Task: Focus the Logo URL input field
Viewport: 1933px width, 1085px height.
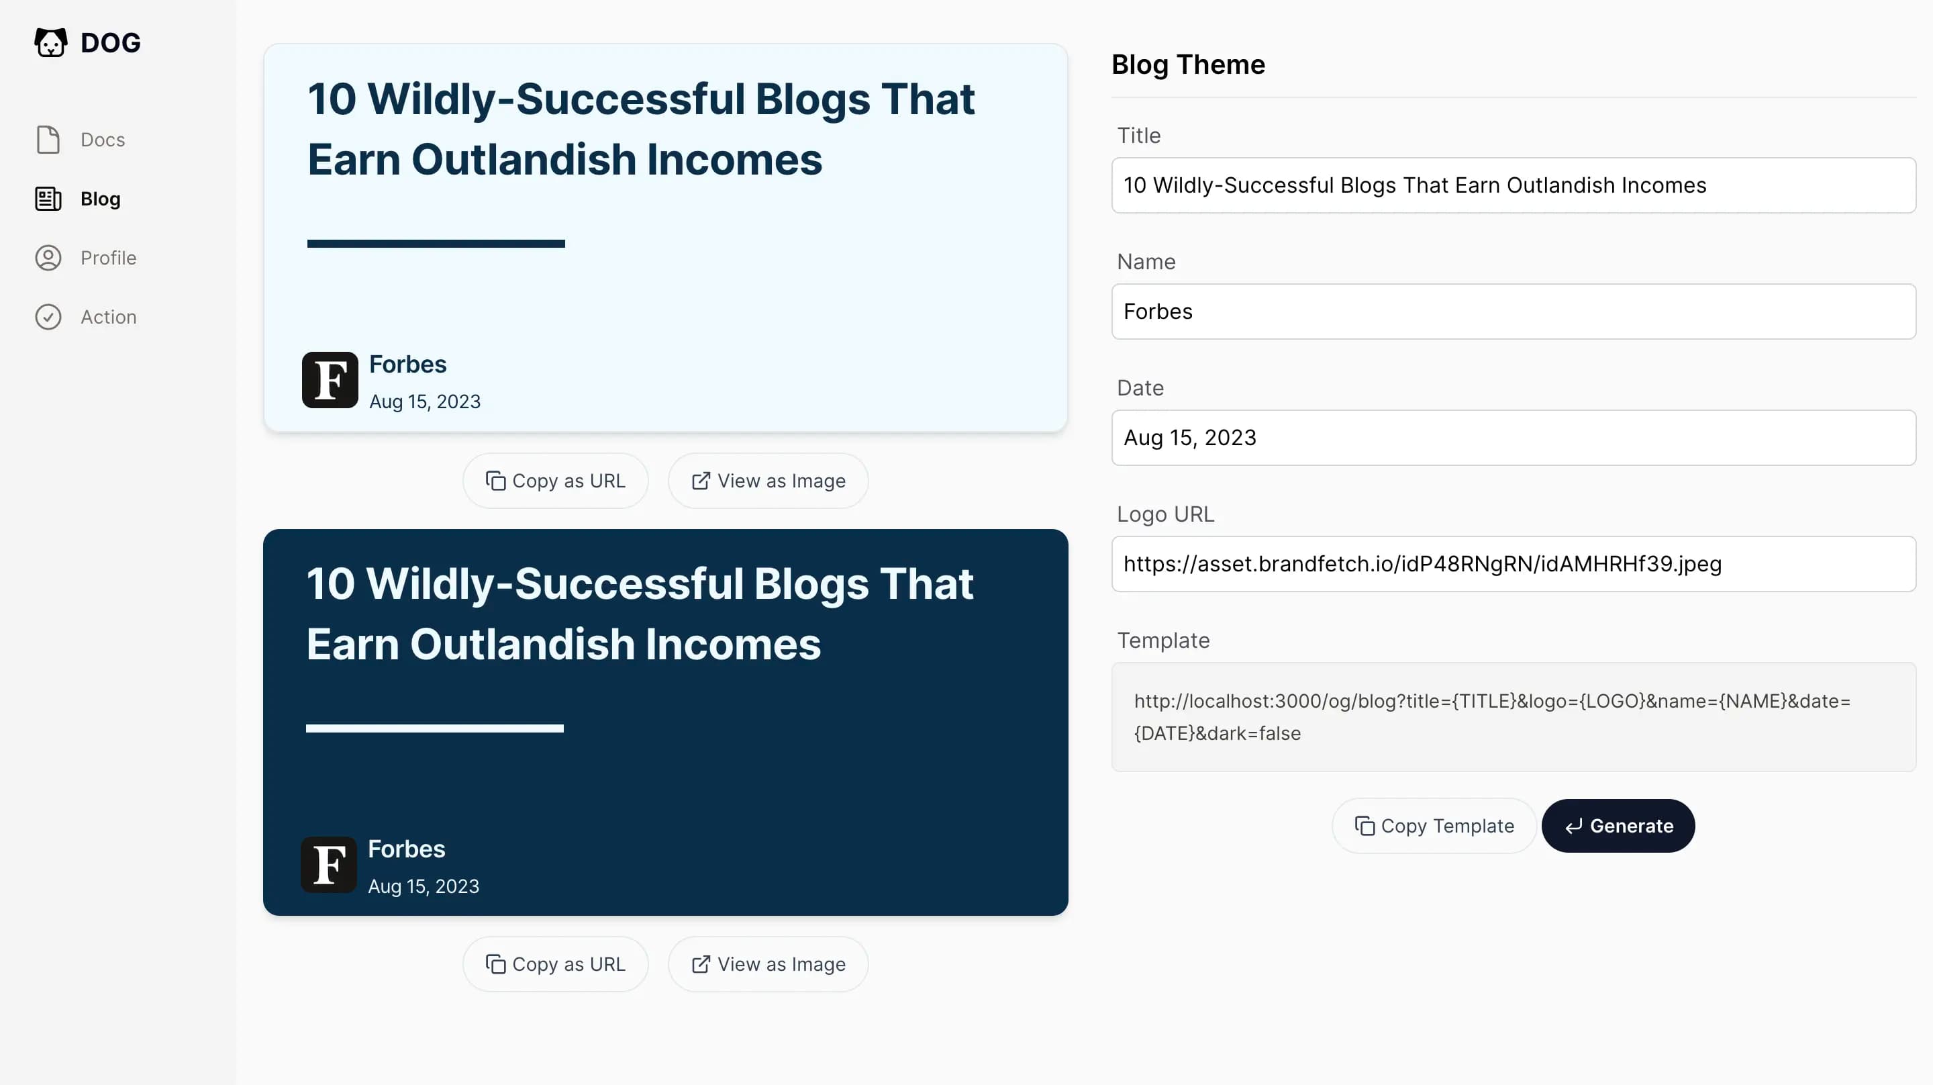Action: [x=1514, y=564]
